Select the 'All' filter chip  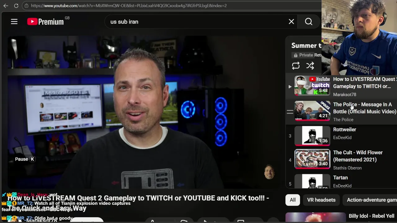pyautogui.click(x=292, y=200)
